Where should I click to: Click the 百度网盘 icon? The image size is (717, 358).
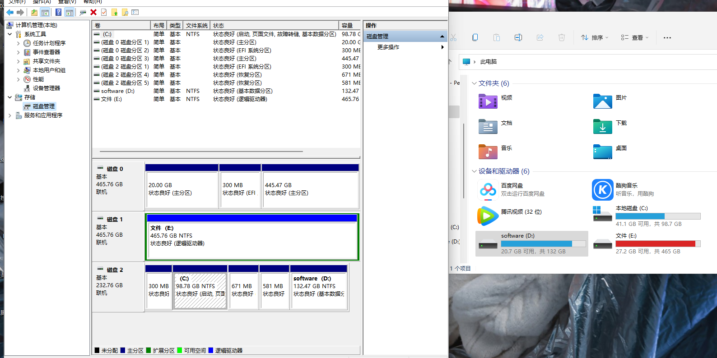tap(488, 190)
